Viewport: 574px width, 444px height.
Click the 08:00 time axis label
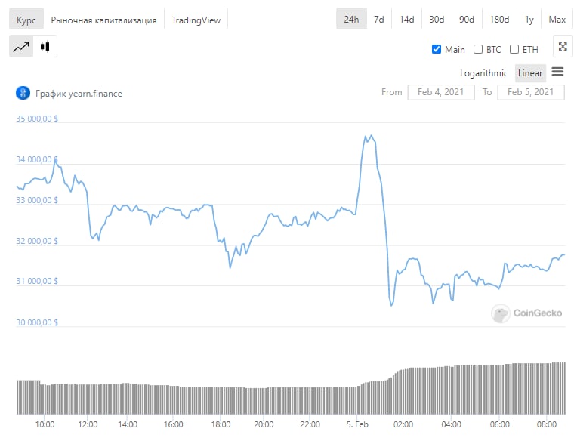[547, 424]
